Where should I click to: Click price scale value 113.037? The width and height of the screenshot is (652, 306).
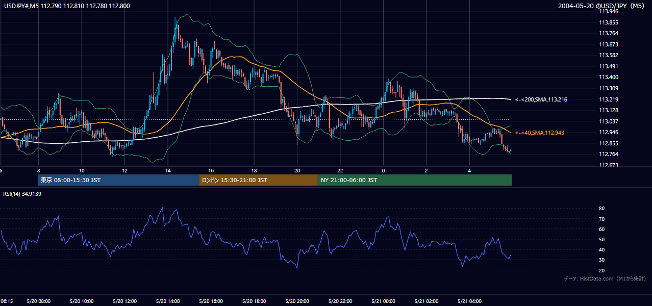tap(609, 121)
